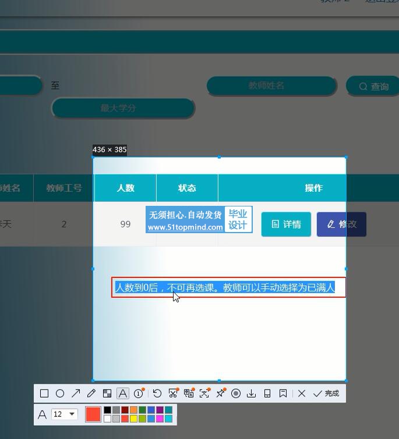Open the font size 12 dropdown
Image resolution: width=399 pixels, height=439 pixels.
pyautogui.click(x=65, y=414)
